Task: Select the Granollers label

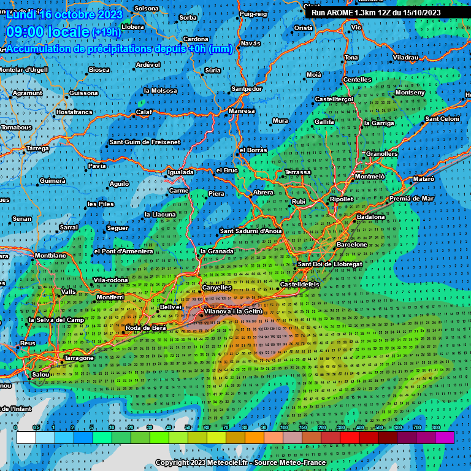Action: pos(382,154)
